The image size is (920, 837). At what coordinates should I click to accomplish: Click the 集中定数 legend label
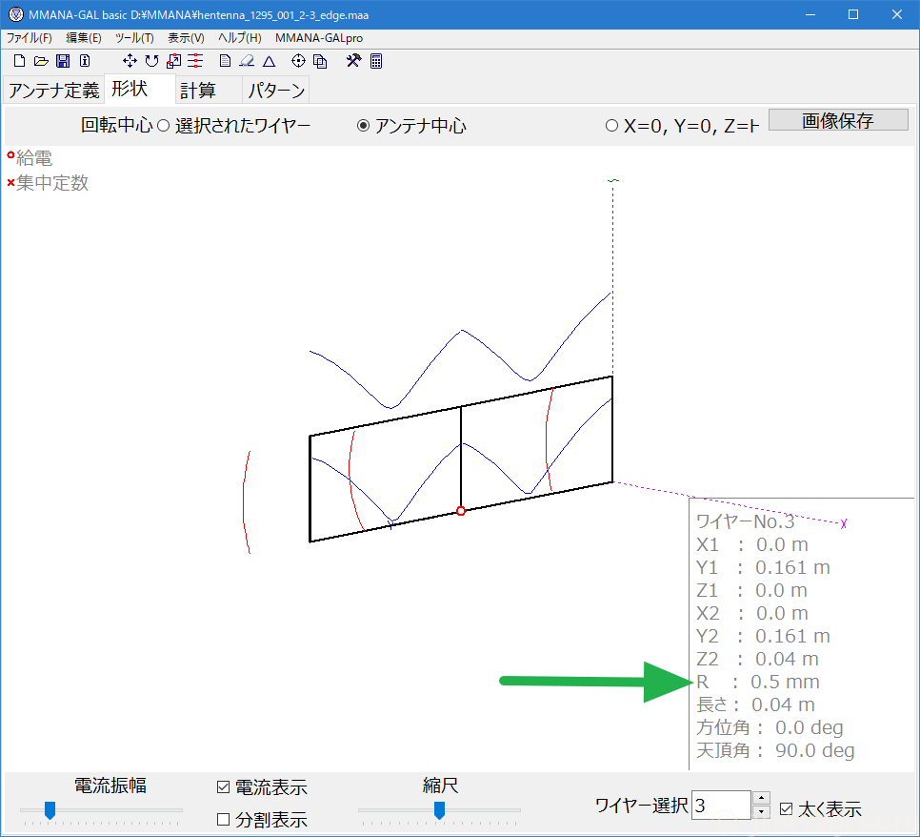52,183
